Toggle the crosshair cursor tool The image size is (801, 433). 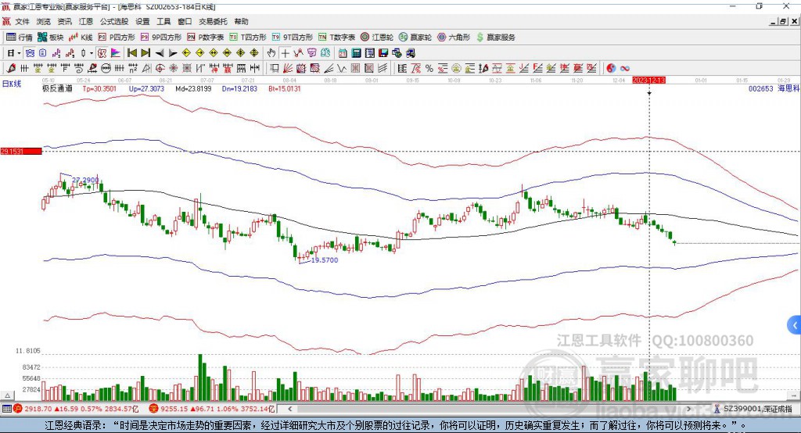[285, 53]
